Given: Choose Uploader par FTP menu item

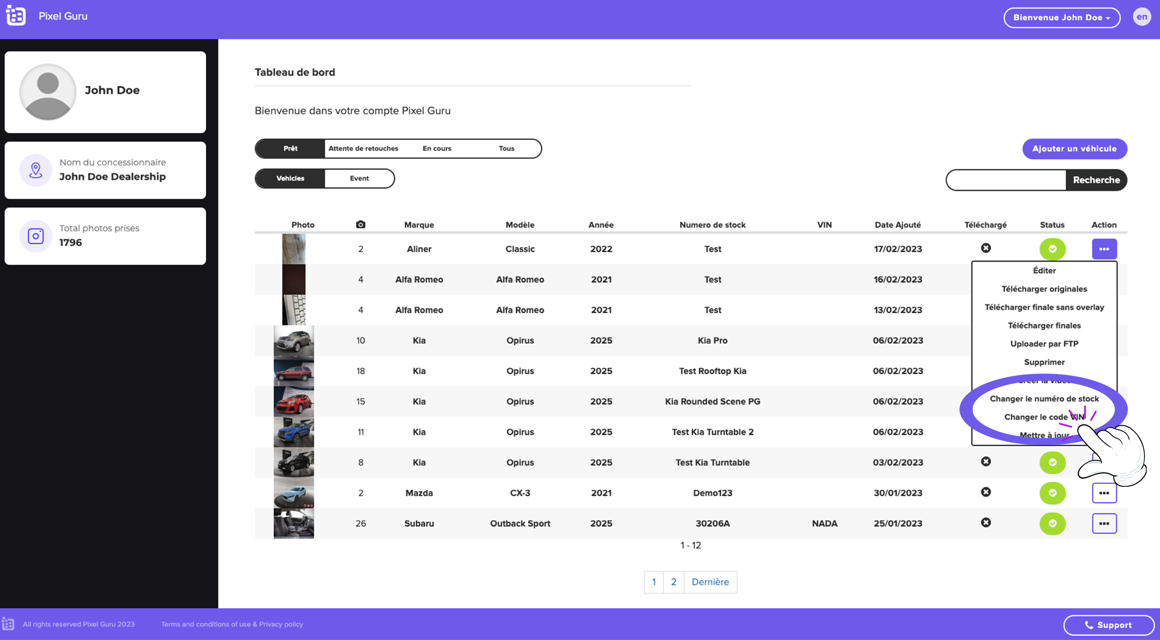Looking at the screenshot, I should tap(1044, 344).
